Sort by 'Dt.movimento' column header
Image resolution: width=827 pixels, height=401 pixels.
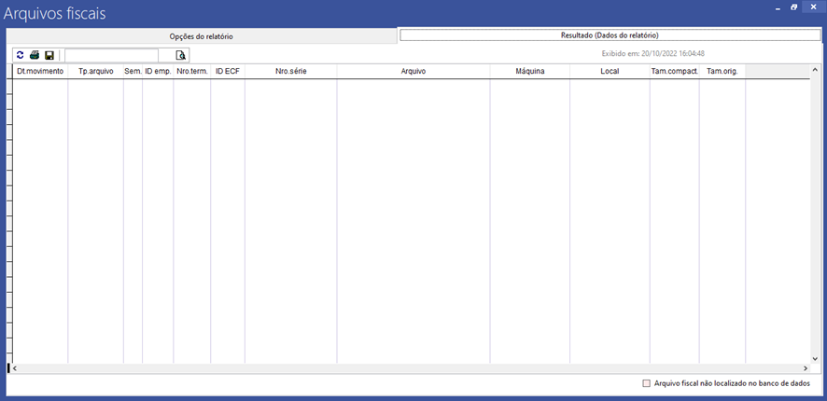pyautogui.click(x=40, y=71)
